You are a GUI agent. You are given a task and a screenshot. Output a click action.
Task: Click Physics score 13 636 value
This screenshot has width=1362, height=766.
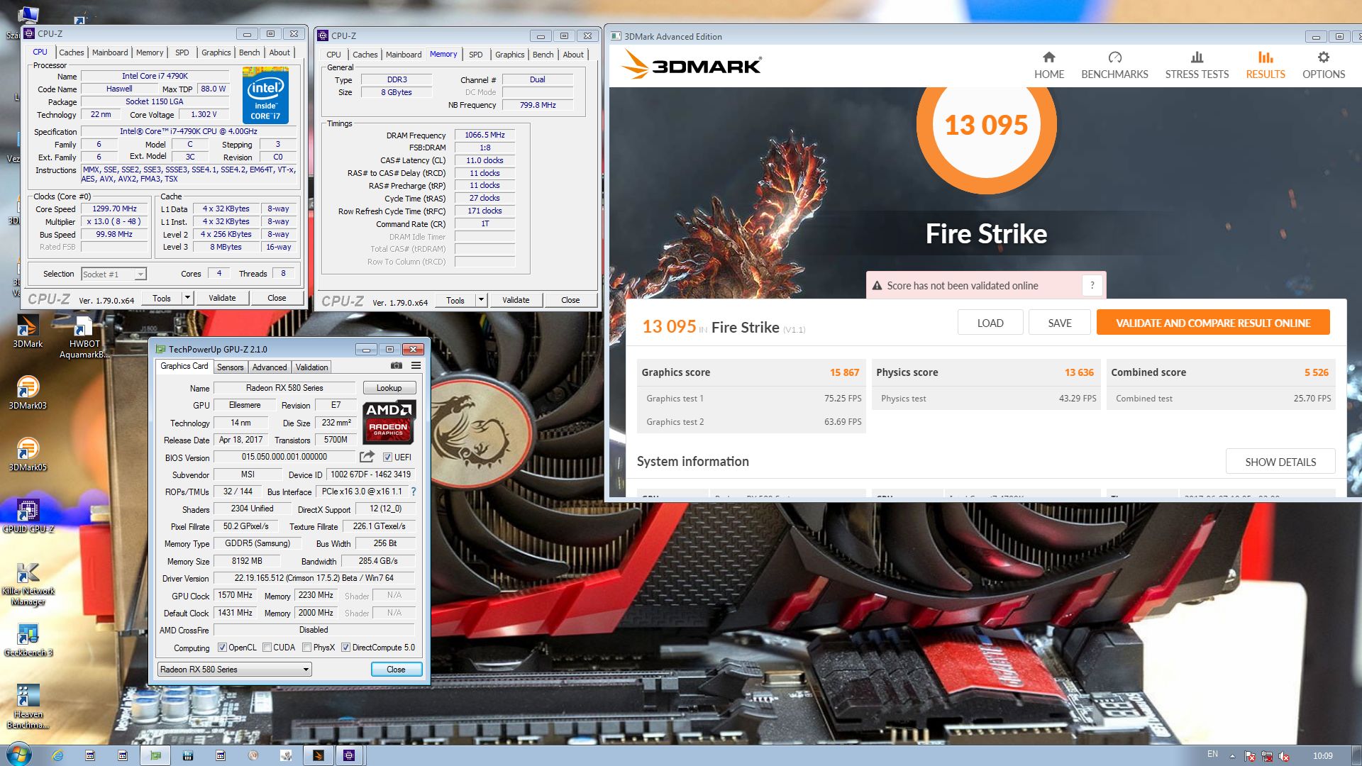(x=1079, y=372)
